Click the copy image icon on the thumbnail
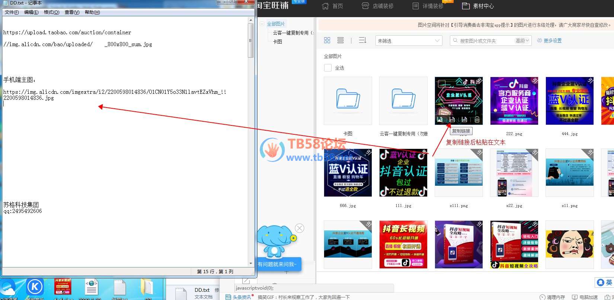Image resolution: width=614 pixels, height=300 pixels. [440, 119]
